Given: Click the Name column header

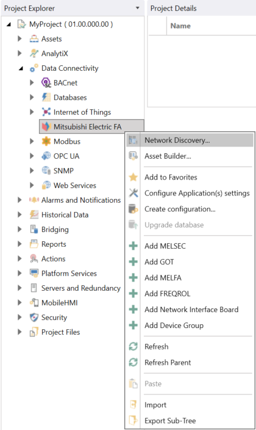Looking at the screenshot, I should (180, 26).
